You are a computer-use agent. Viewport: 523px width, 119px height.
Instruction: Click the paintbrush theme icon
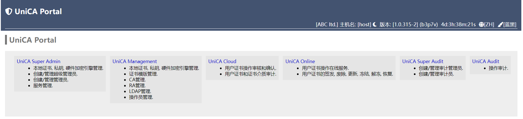(x=500, y=24)
